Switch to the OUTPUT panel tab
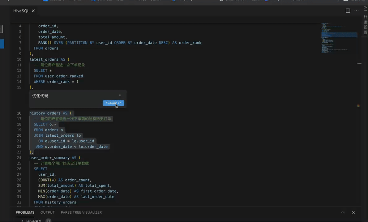The height and width of the screenshot is (222, 368). coord(47,212)
